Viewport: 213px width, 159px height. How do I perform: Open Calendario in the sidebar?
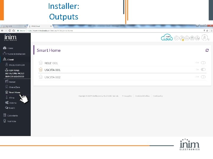[10, 115]
